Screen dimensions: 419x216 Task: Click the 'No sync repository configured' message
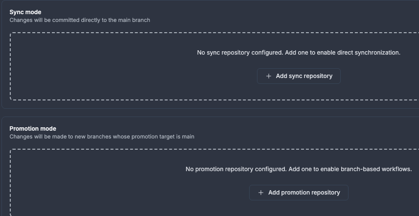(239, 53)
